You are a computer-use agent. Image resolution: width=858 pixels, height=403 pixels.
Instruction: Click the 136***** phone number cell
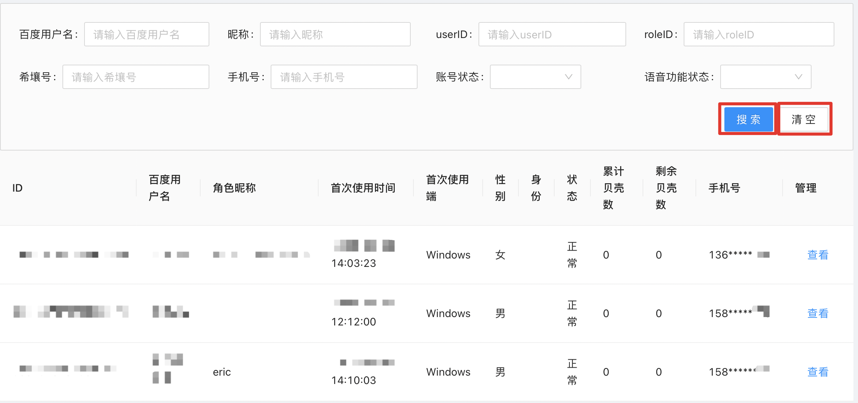click(x=730, y=255)
